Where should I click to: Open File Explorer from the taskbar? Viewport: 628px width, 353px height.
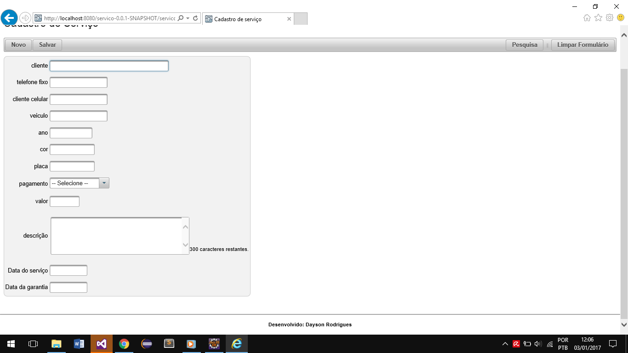point(57,344)
